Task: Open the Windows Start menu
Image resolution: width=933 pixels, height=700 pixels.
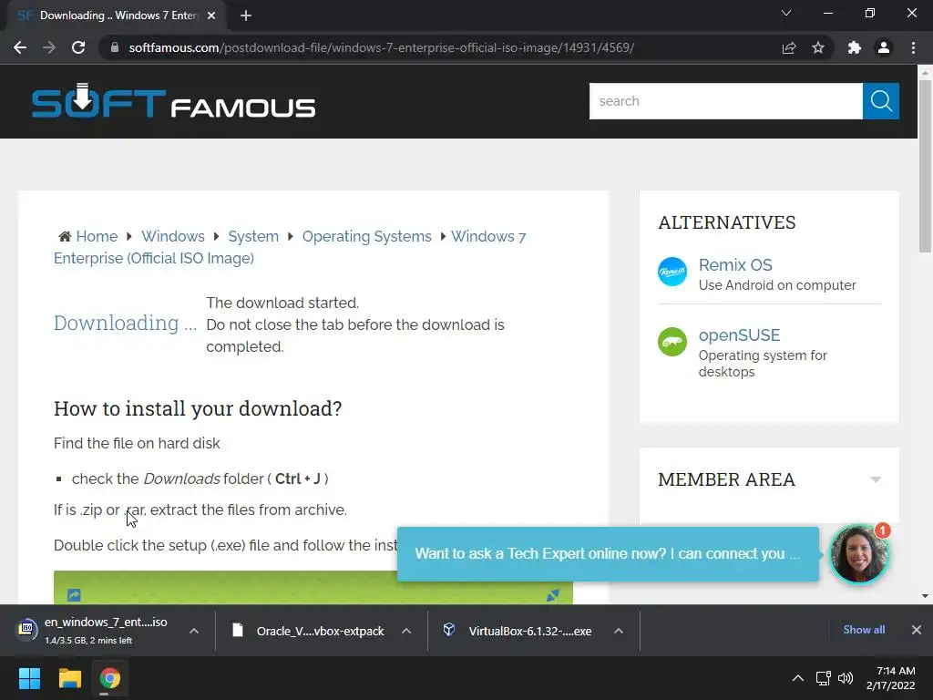Action: [29, 678]
